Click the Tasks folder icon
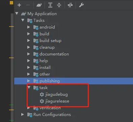Viewport: 133px width, 122px height. pos(30,21)
